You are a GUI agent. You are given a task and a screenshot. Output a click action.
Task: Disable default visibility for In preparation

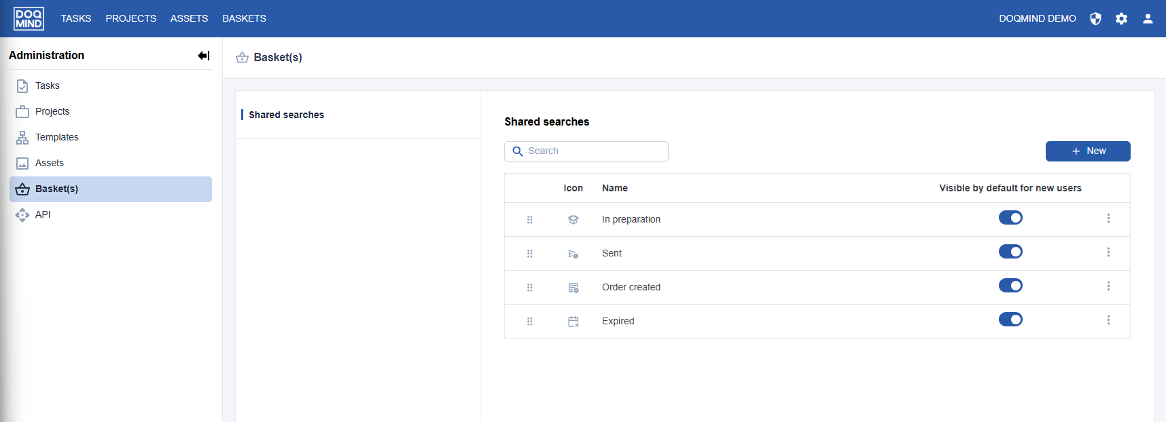(x=1010, y=218)
